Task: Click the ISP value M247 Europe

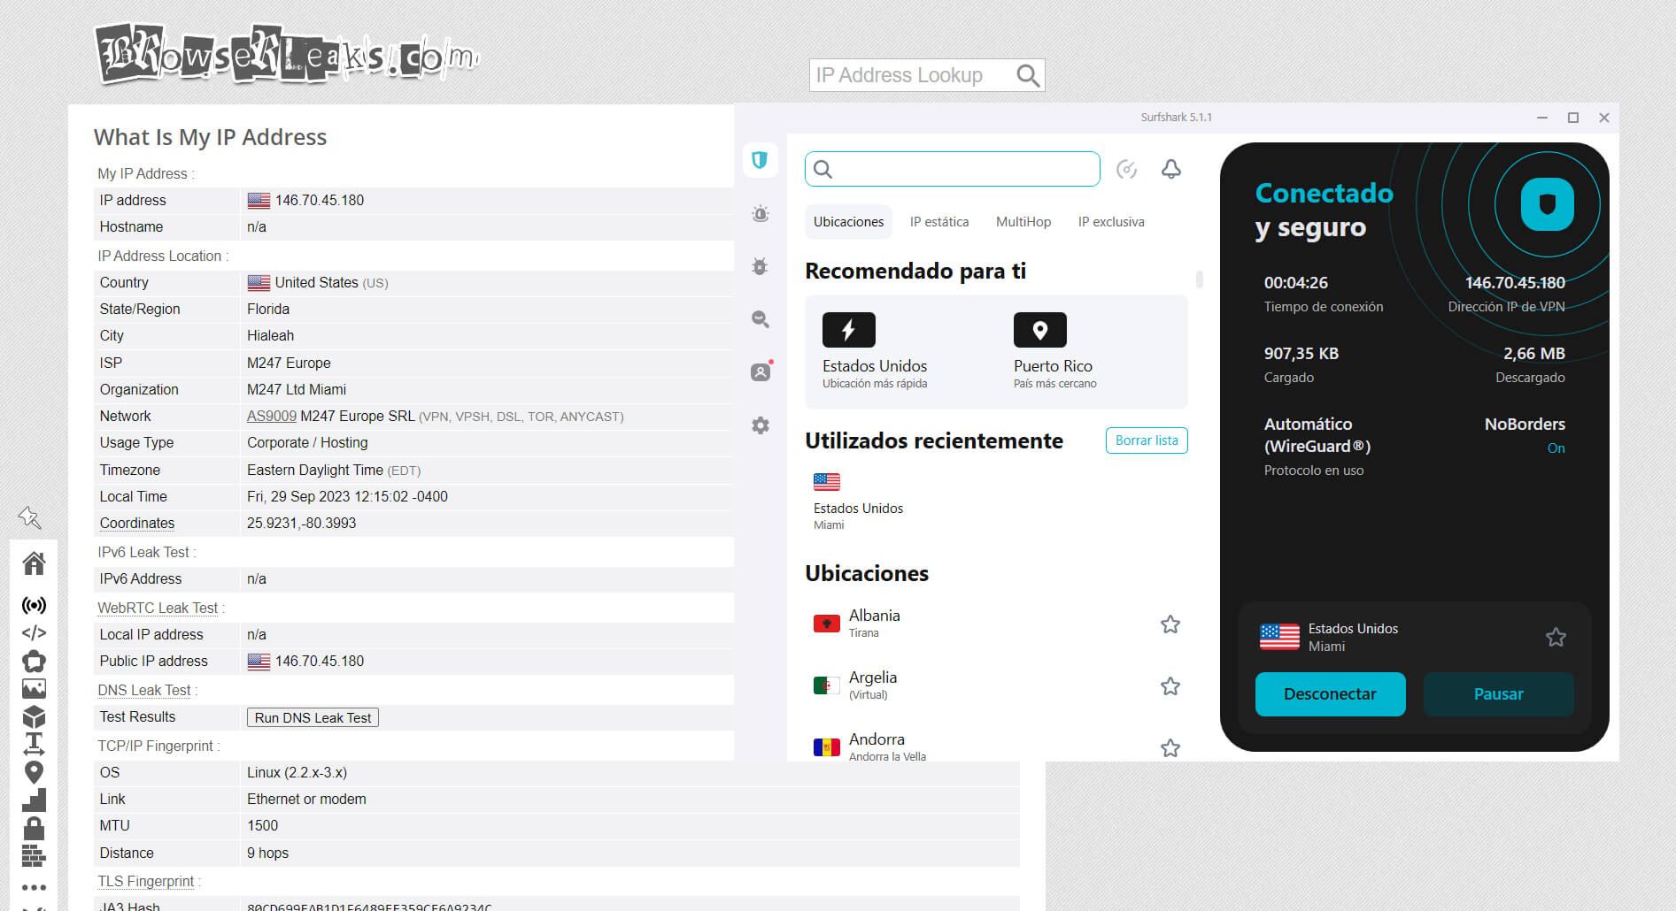Action: pyautogui.click(x=289, y=363)
